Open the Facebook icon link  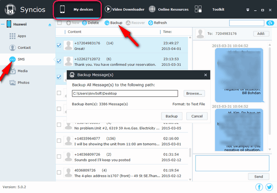click(x=259, y=187)
